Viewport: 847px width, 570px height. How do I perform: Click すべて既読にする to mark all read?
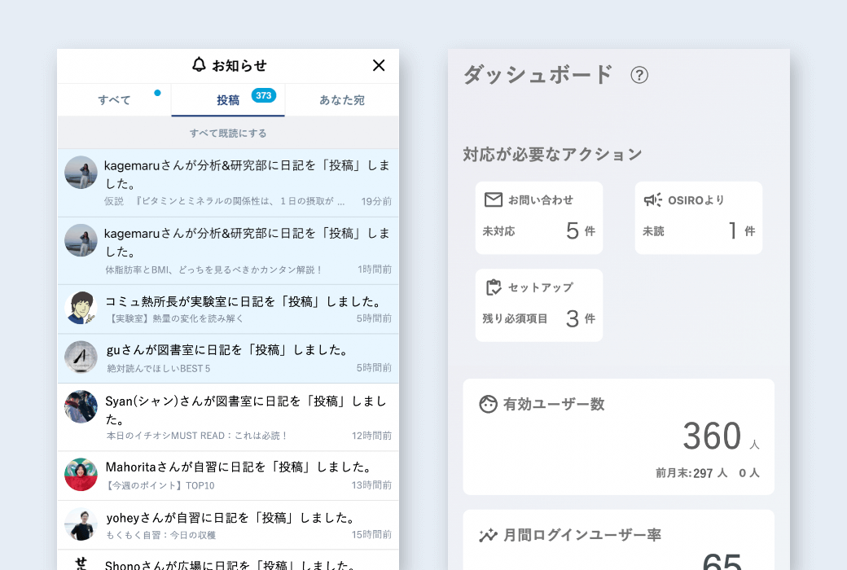point(228,133)
